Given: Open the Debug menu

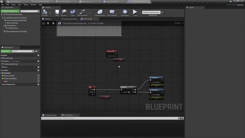Looking at the screenshot, I should tap(26, 5).
